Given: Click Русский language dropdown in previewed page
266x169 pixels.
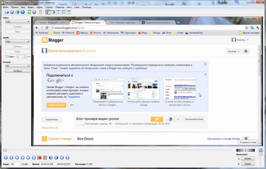Looking at the screenshot, I should pyautogui.click(x=234, y=52).
